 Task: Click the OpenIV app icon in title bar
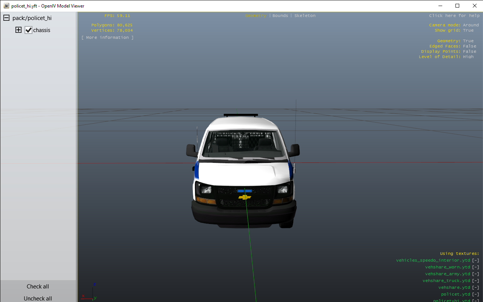point(6,6)
